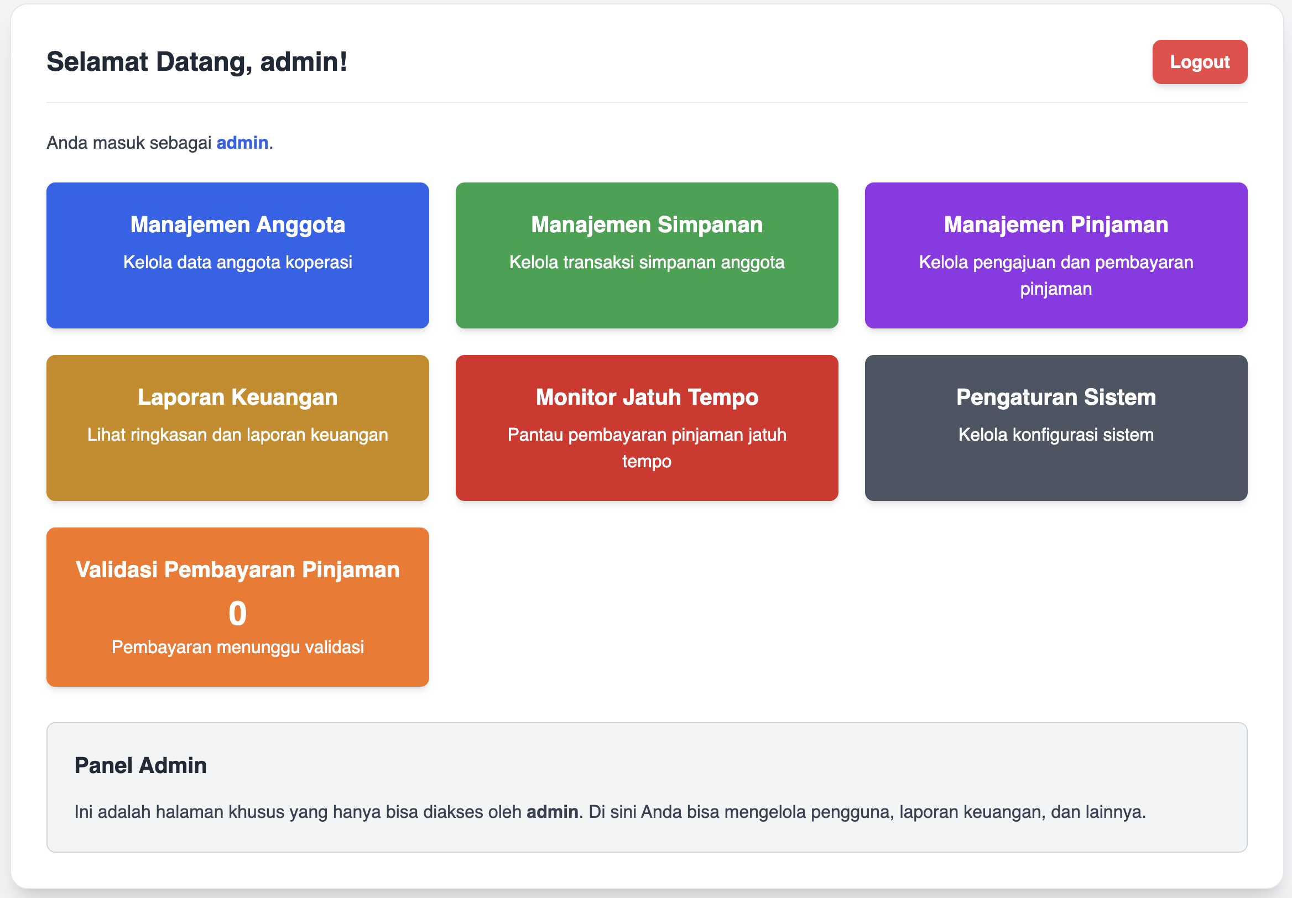Click the 'Kelola konfigurasi sistem' text
1292x898 pixels.
[x=1056, y=435]
